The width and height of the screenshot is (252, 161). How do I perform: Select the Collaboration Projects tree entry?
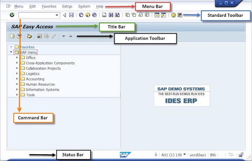tap(41, 68)
